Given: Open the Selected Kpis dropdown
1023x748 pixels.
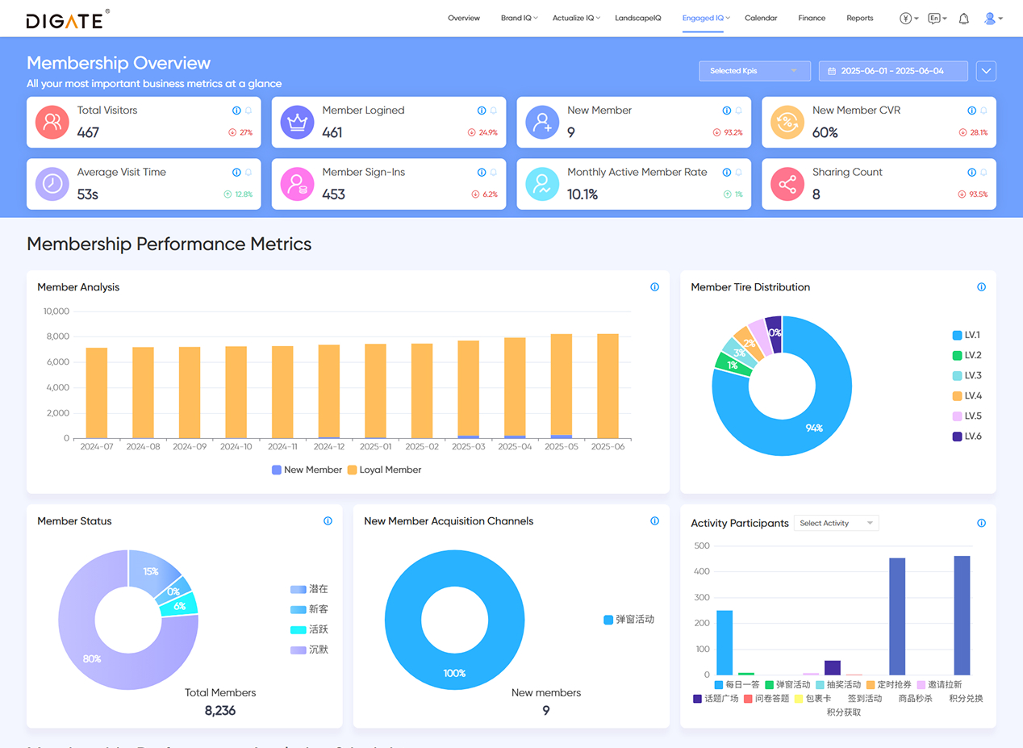Looking at the screenshot, I should [x=754, y=71].
